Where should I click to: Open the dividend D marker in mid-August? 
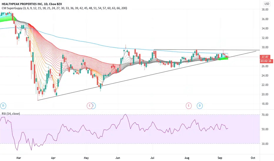coord(200,105)
